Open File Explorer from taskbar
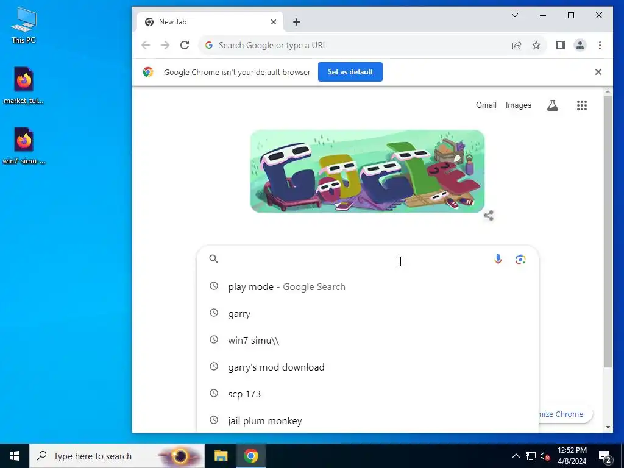The height and width of the screenshot is (468, 624). 221,456
